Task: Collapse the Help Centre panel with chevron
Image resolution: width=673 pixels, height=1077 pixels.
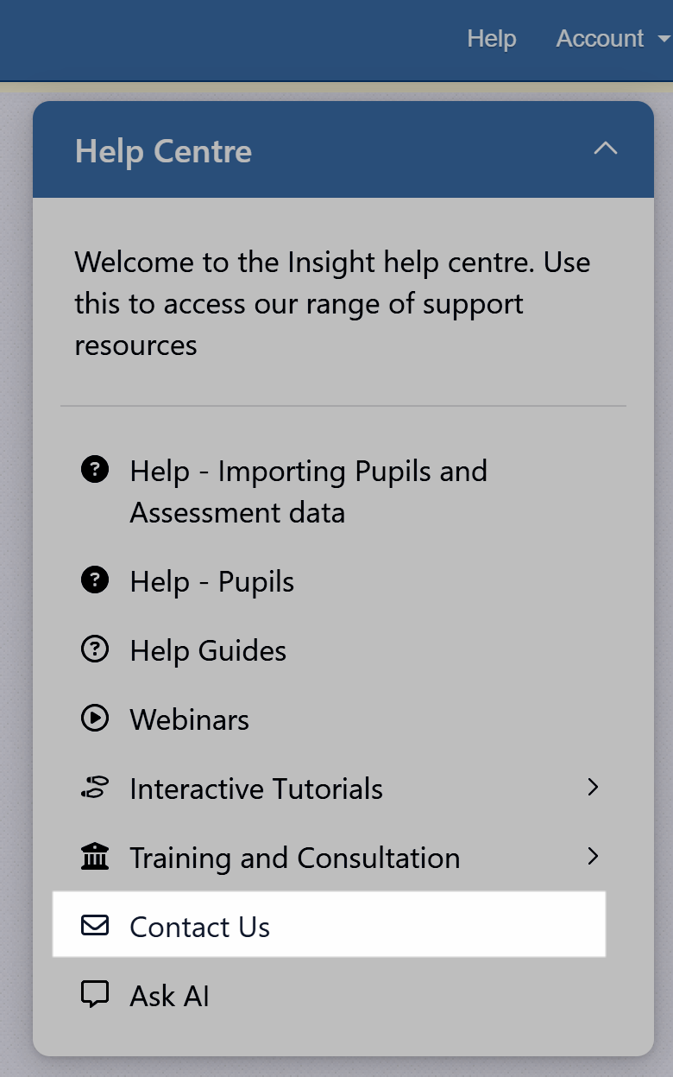Action: (x=606, y=149)
